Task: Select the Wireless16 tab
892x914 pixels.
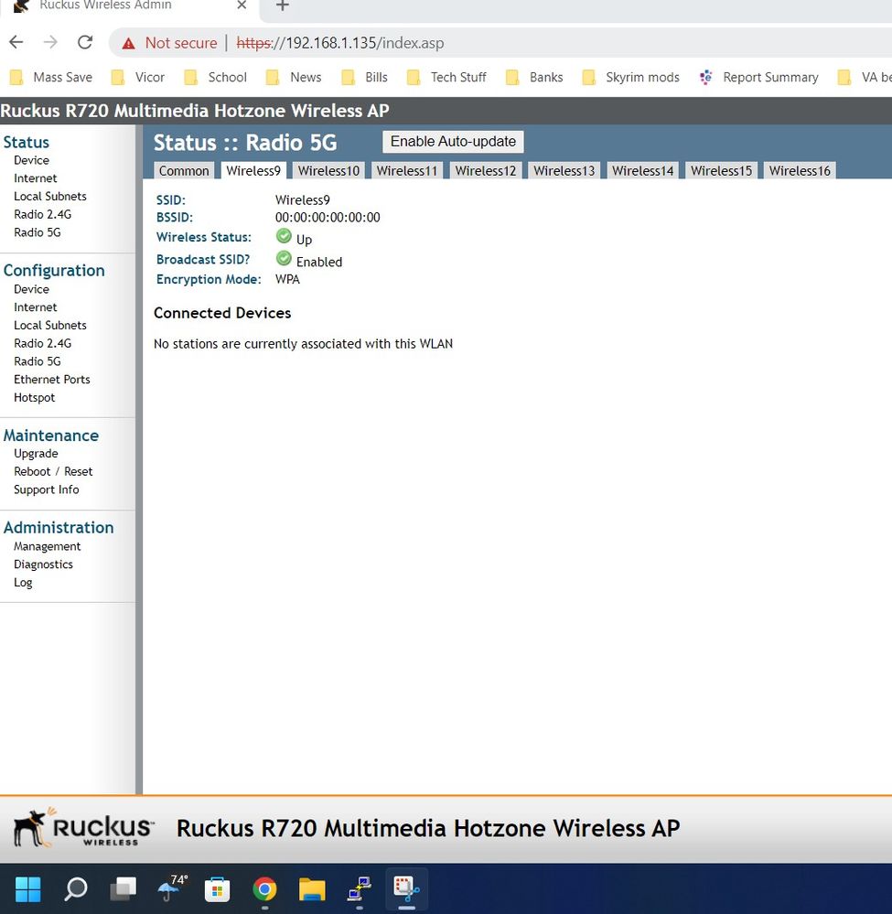Action: (800, 171)
